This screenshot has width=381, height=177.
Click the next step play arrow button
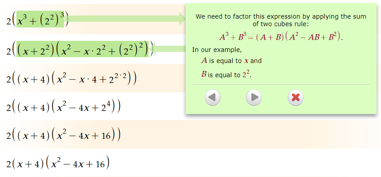tap(254, 98)
